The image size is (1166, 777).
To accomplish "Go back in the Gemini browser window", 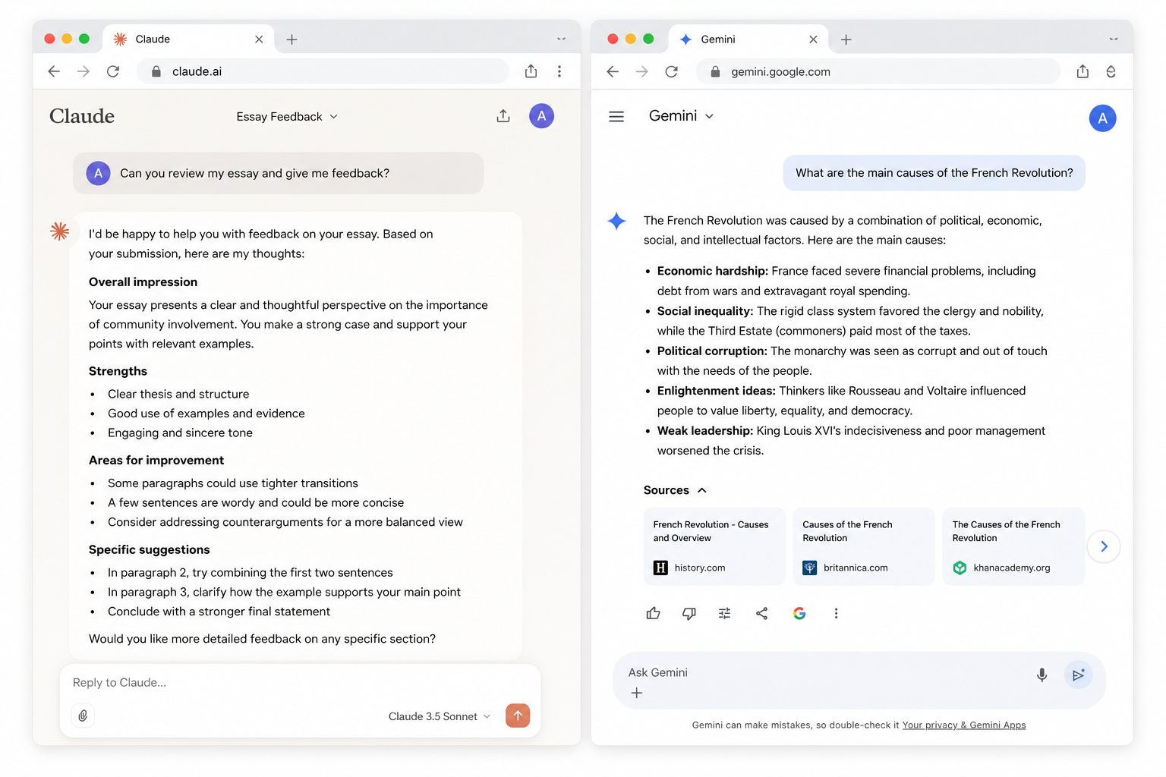I will [613, 71].
